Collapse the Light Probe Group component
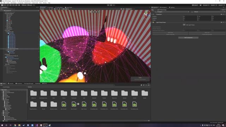This screenshot has width=226, height=127. tap(152, 22)
